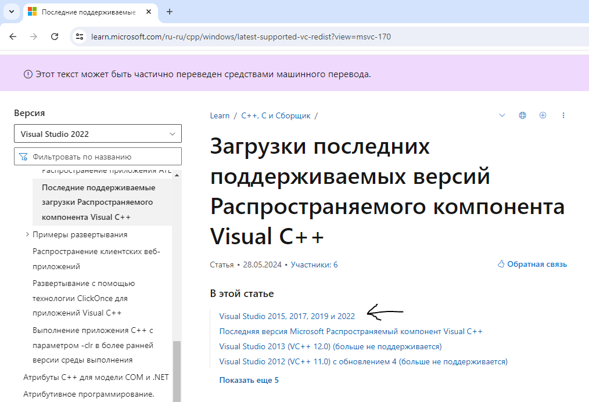
Task: Open site information icon in address bar
Action: pyautogui.click(x=79, y=37)
